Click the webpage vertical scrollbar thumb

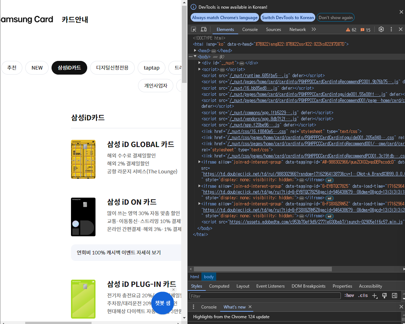point(184,44)
